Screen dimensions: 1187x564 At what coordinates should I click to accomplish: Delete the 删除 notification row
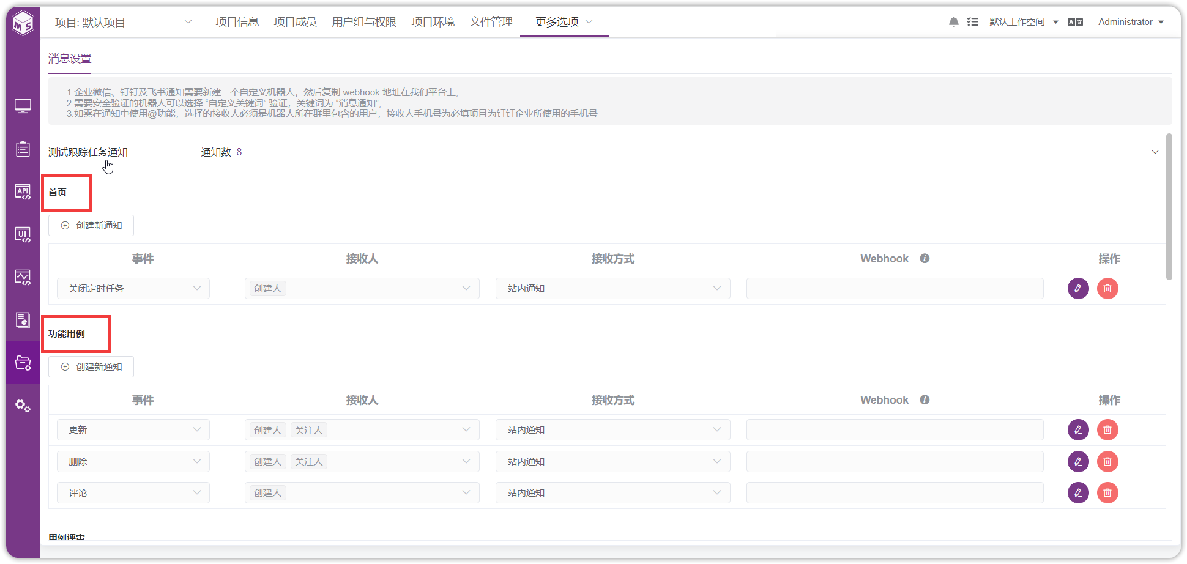(1107, 461)
